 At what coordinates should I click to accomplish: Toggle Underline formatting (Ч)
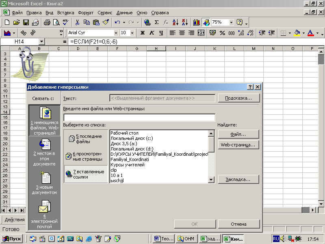pyautogui.click(x=161, y=33)
